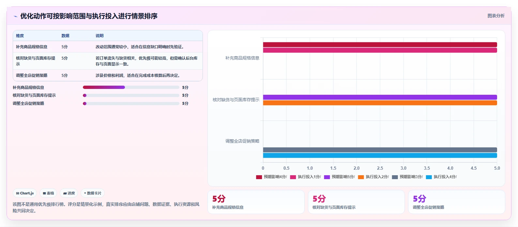
Task: Click 补充商品规格信息 in the table's first row
Action: tap(32, 47)
